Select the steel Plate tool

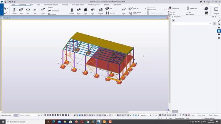coord(28,11)
